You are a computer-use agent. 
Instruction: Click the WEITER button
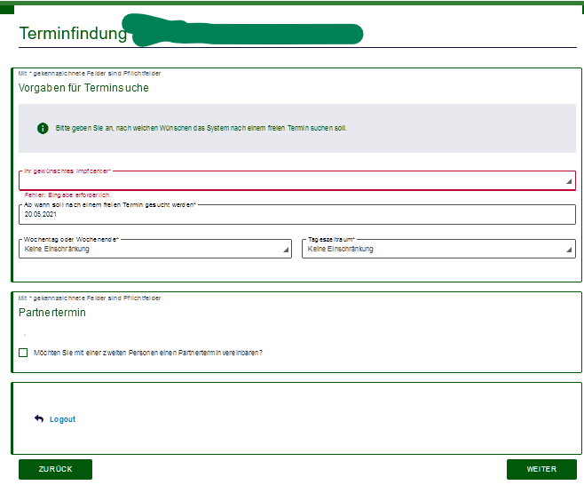pyautogui.click(x=541, y=469)
